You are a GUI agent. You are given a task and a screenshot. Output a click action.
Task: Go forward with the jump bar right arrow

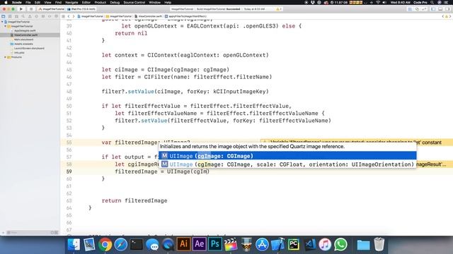(x=74, y=16)
